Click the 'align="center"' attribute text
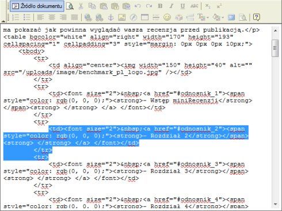Screen dimensions: 282x211 coord(92,66)
